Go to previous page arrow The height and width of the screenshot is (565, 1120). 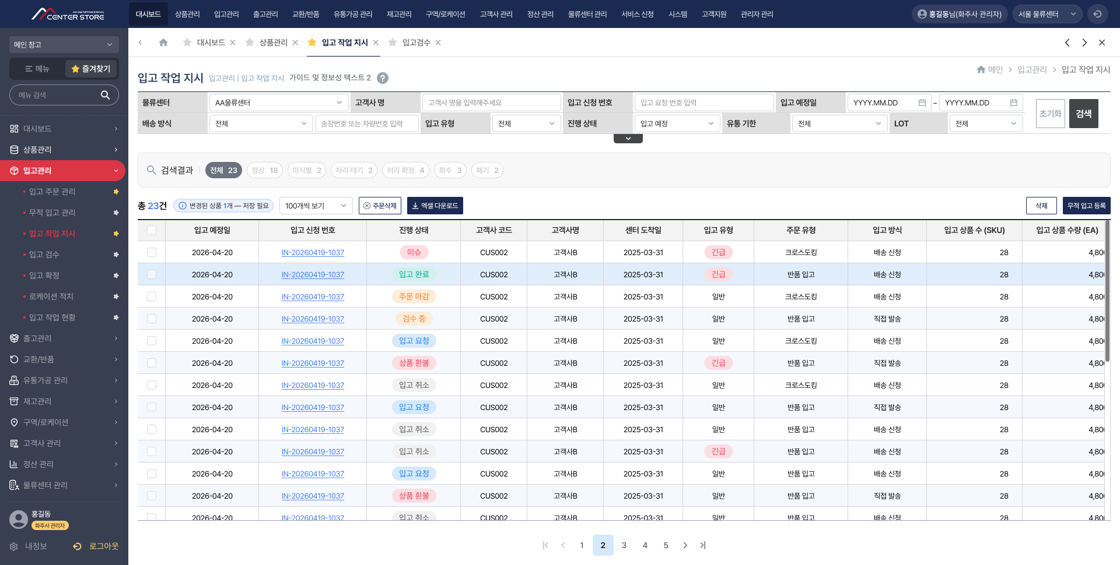563,545
